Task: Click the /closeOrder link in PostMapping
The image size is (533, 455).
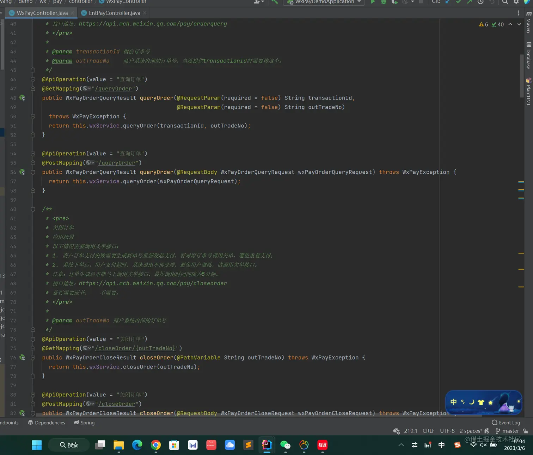Action: pos(117,404)
